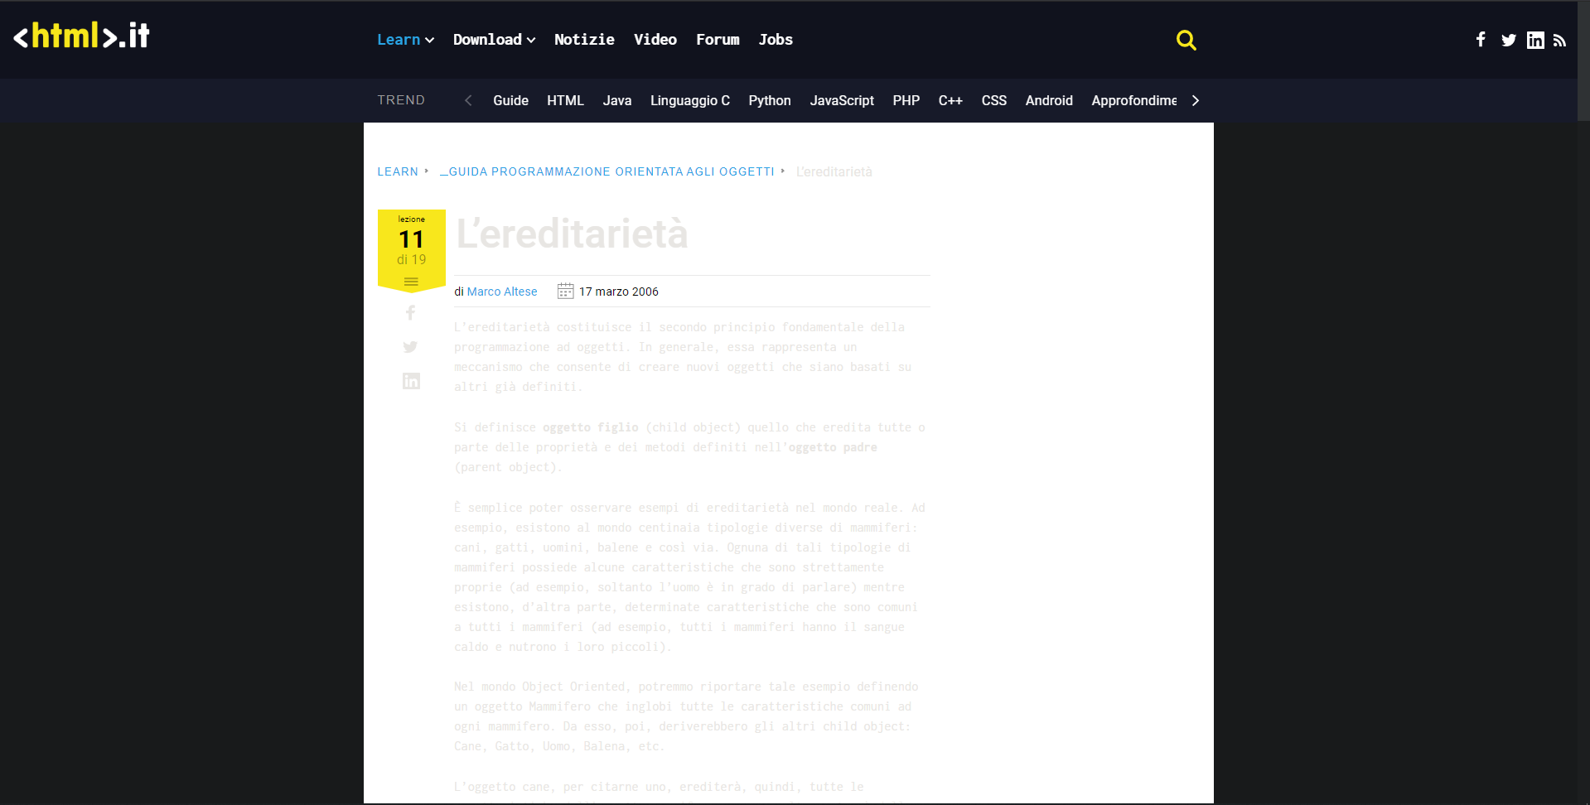Show previous trend topics with left arrow
This screenshot has width=1590, height=805.
468,100
